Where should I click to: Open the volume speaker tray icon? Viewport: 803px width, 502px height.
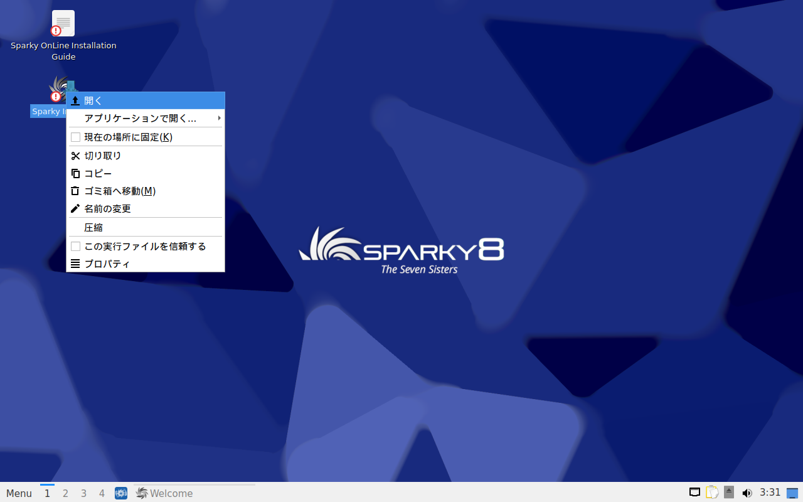(747, 493)
